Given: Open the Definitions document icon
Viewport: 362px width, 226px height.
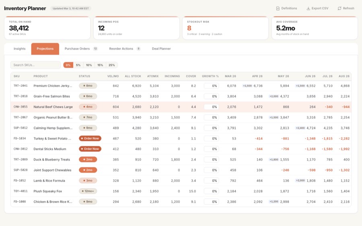Looking at the screenshot, I should [x=278, y=8].
